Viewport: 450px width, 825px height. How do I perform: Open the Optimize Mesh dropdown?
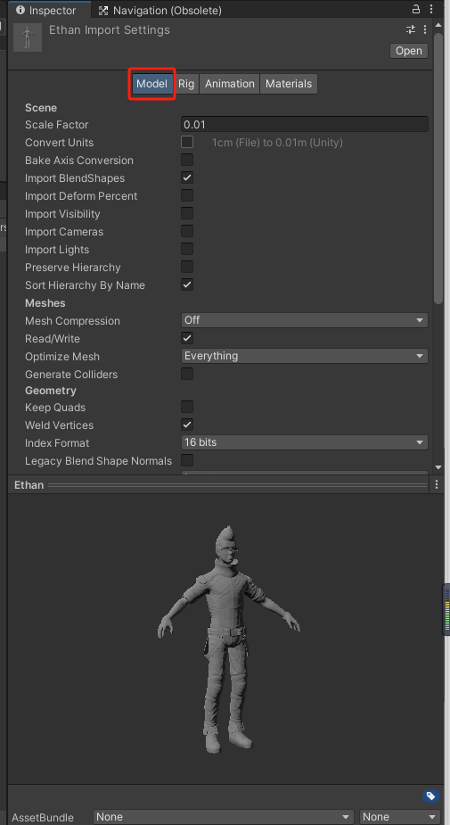click(305, 356)
